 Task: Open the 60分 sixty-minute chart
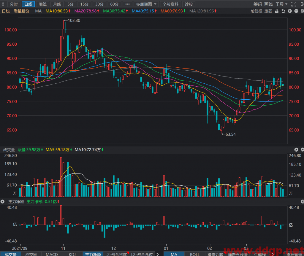pos(114,4)
